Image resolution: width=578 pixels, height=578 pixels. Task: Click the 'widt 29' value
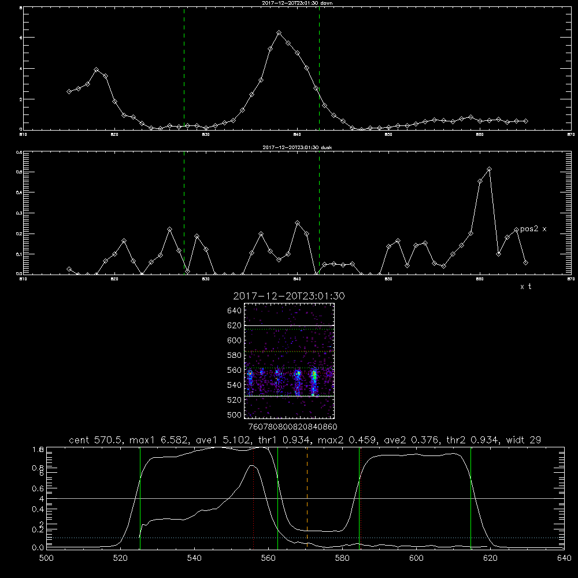point(524,440)
